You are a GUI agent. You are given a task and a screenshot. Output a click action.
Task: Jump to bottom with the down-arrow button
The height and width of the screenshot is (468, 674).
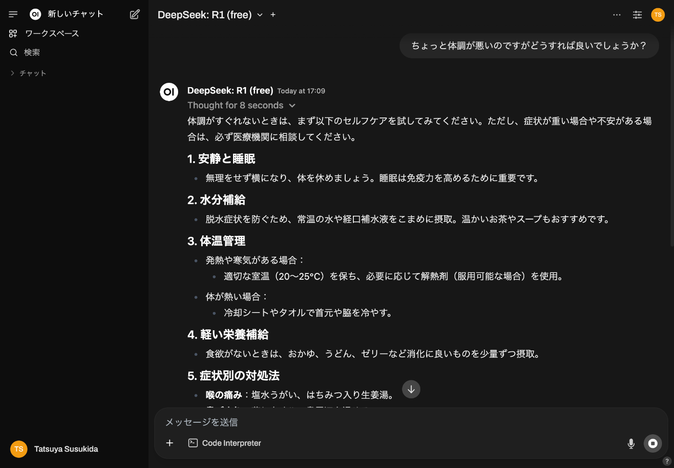click(411, 390)
